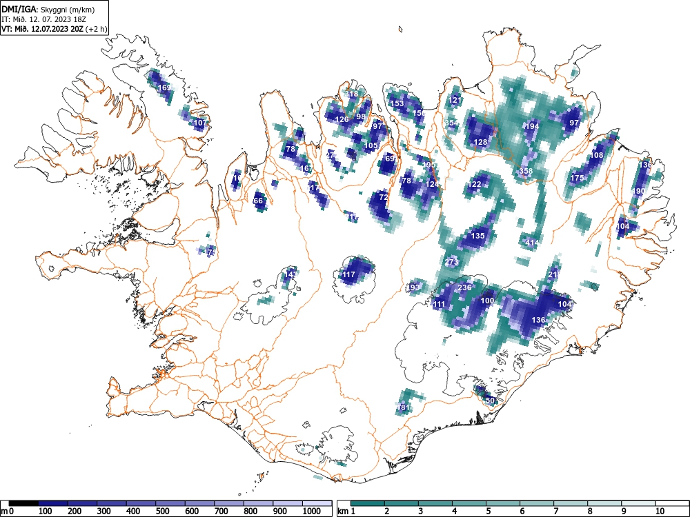Image resolution: width=690 pixels, height=517 pixels.
Task: Click the dark blue 100–200 m legend swatch
Action: [x=53, y=503]
